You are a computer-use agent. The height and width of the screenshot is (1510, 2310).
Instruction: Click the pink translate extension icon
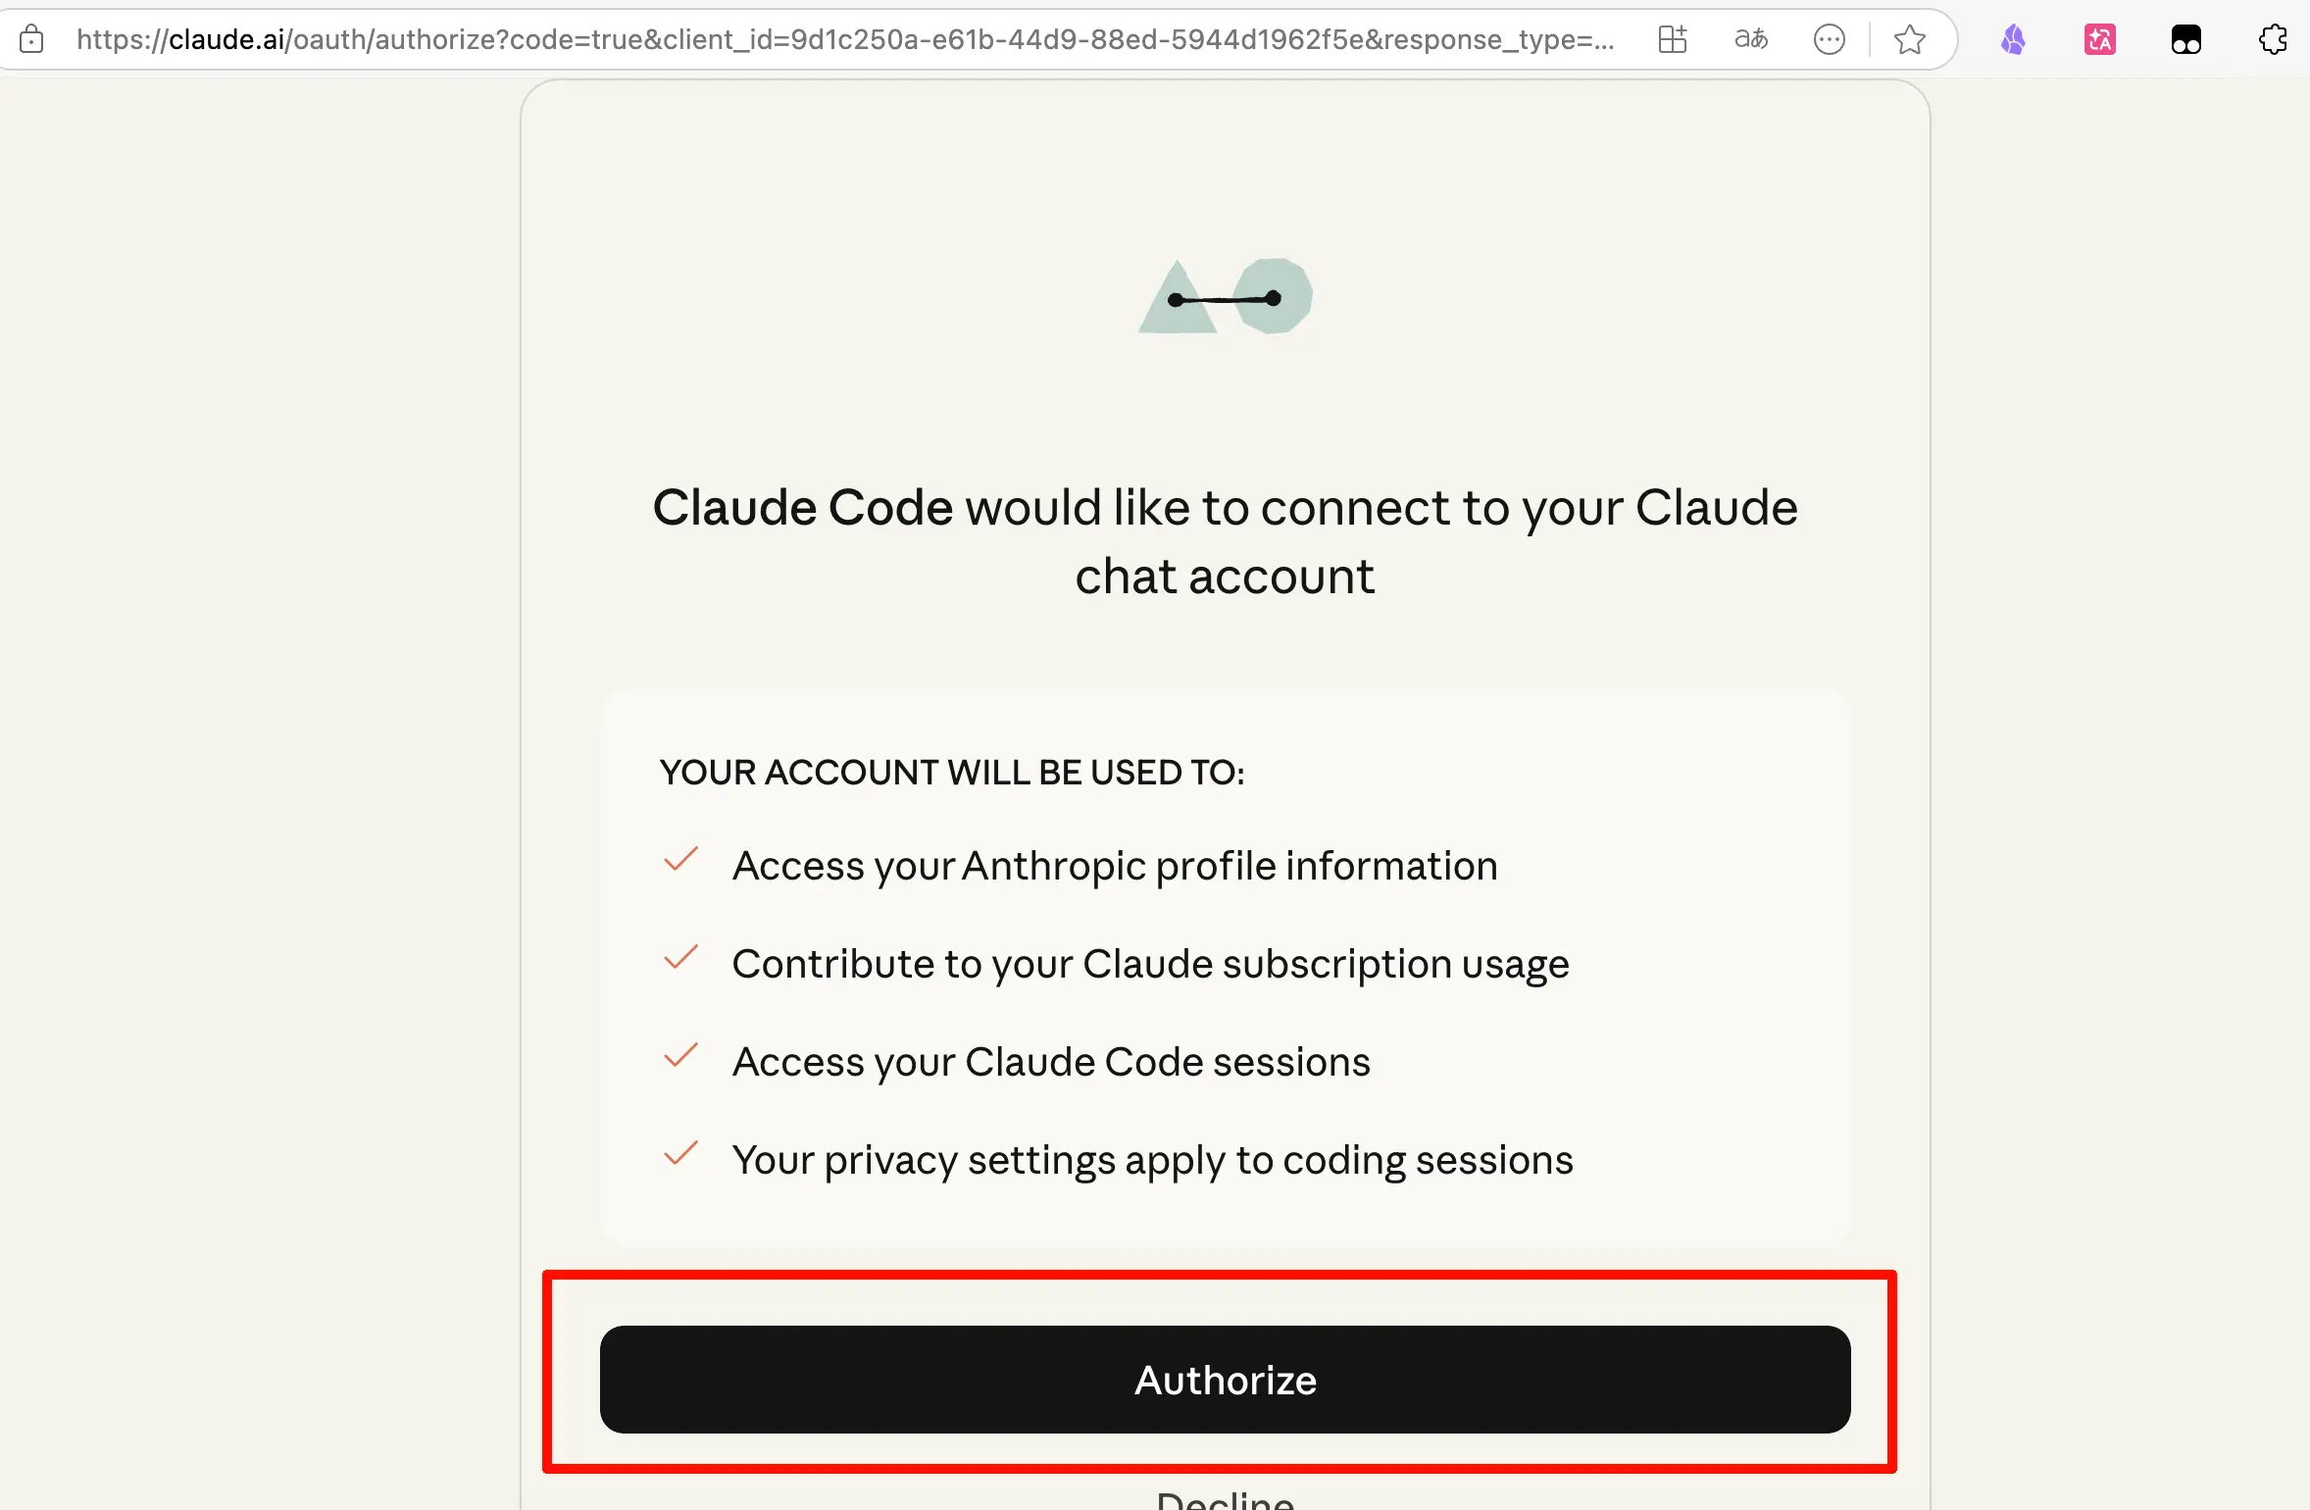point(2099,39)
